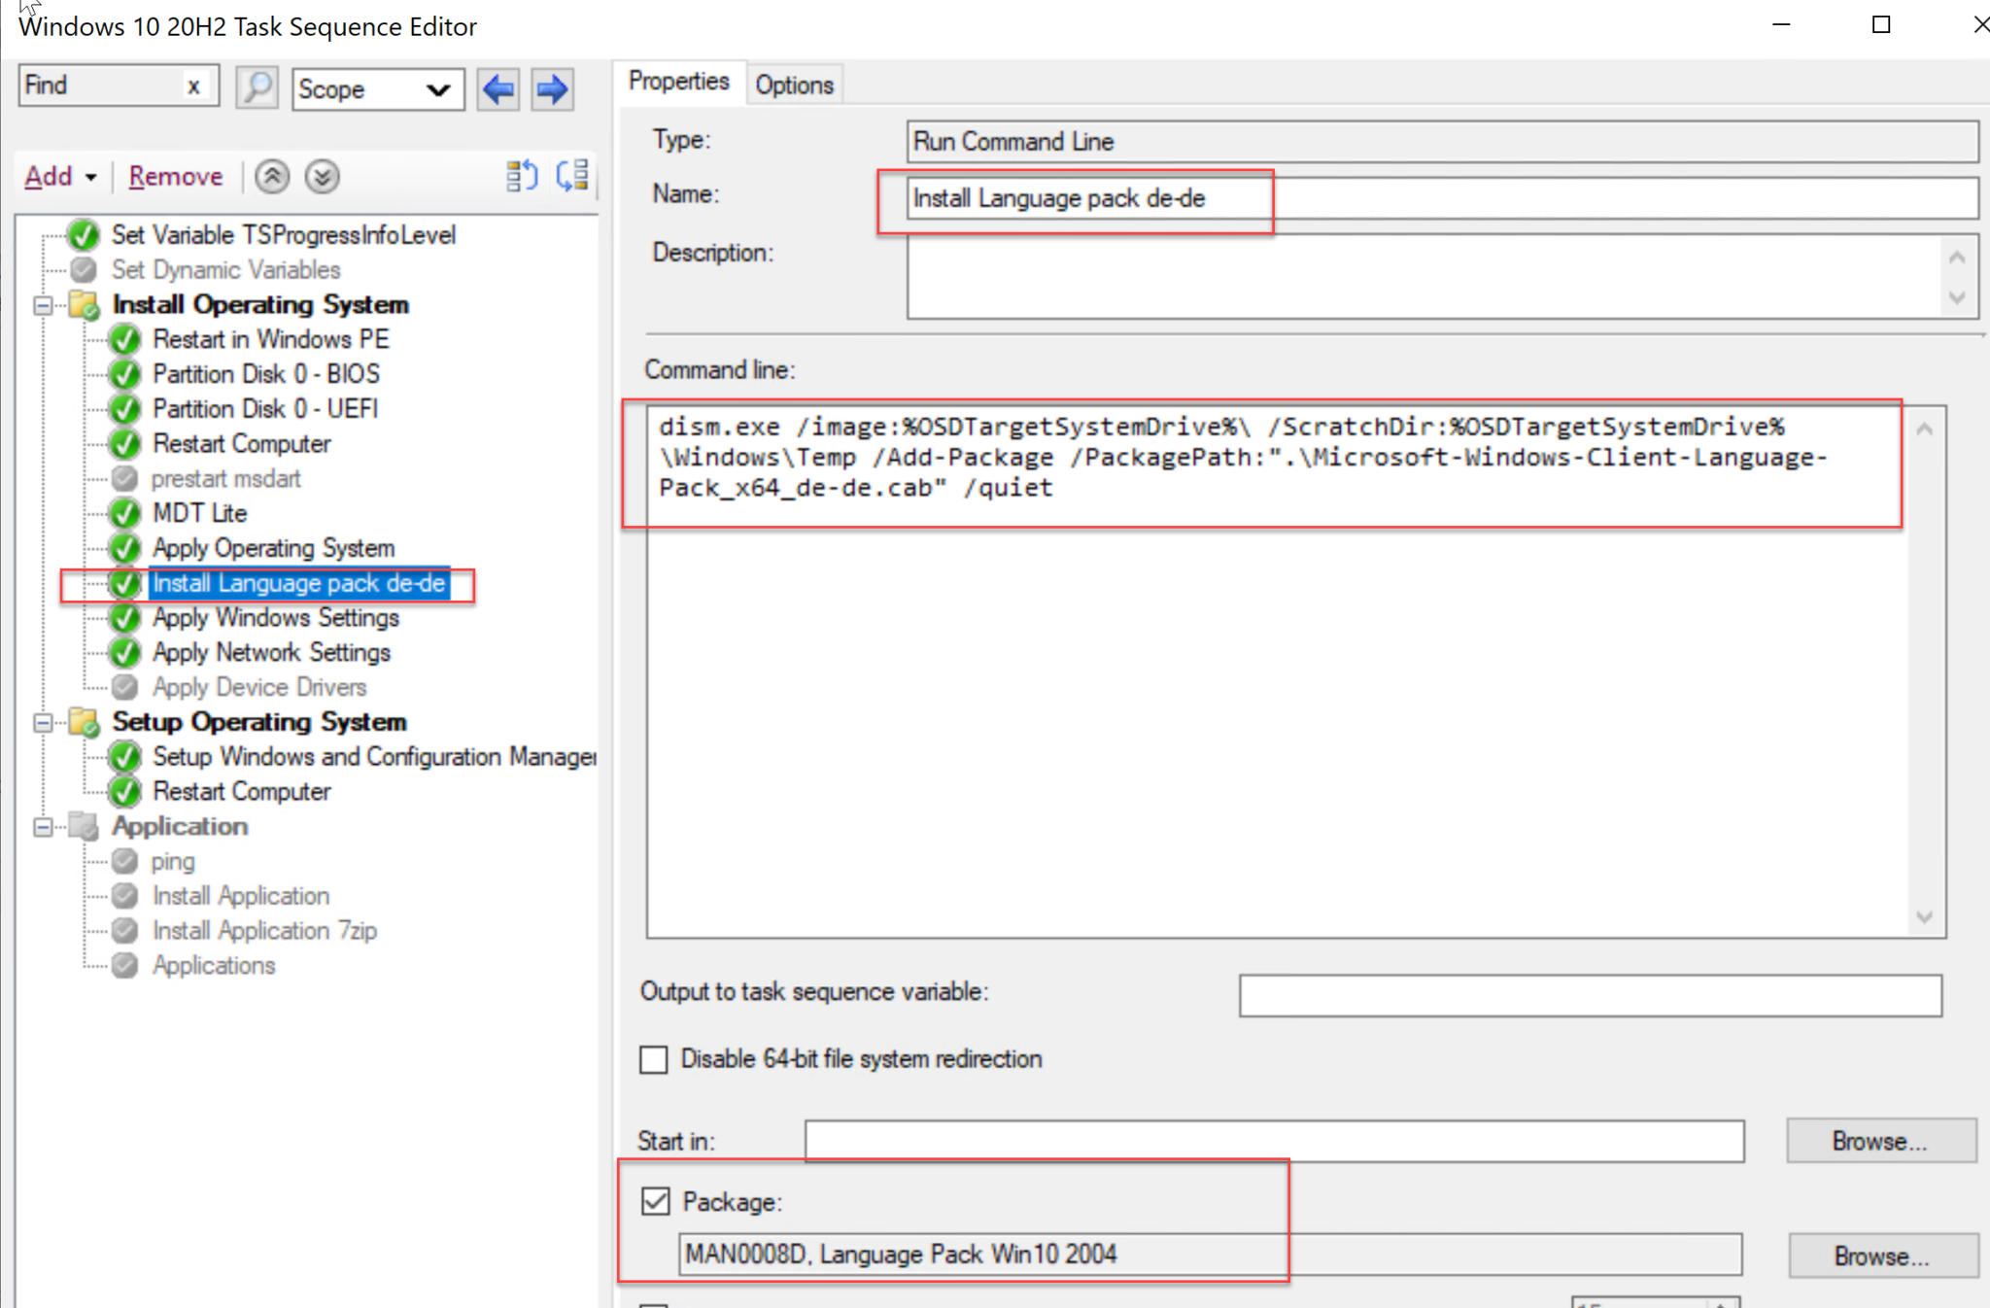
Task: Click the move step up icon
Action: coord(272,177)
